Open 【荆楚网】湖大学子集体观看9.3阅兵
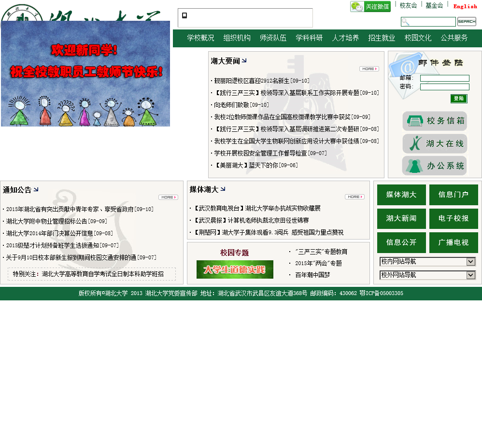 (268, 232)
